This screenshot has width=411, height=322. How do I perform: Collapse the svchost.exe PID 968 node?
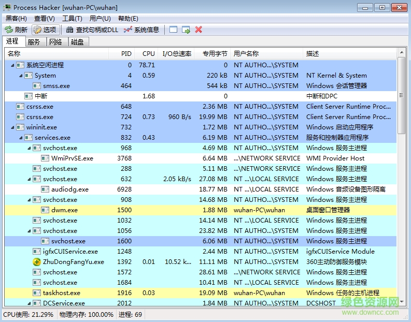tap(29, 148)
